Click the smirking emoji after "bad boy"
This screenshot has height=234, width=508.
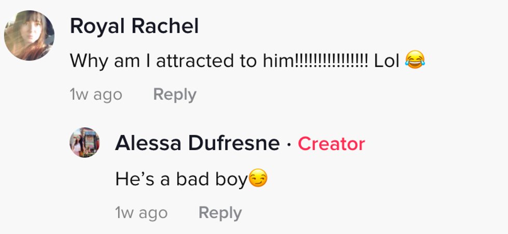point(258,179)
